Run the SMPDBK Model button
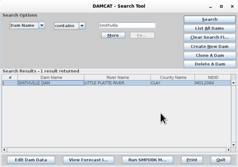238x167 pixels. pyautogui.click(x=147, y=160)
